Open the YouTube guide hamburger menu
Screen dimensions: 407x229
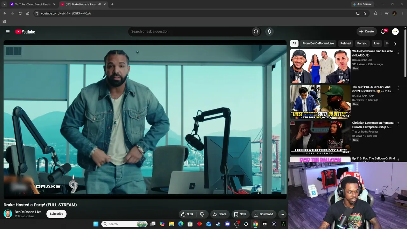pyautogui.click(x=8, y=31)
